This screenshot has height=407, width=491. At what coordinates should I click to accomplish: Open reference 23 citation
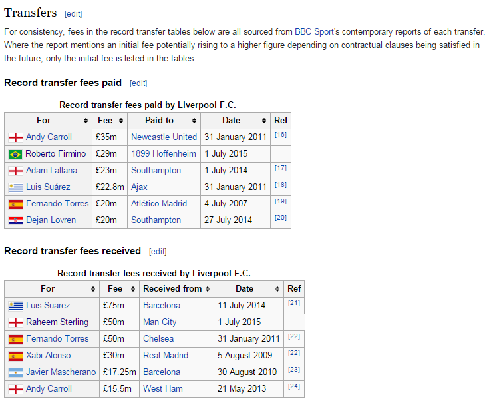click(x=294, y=370)
